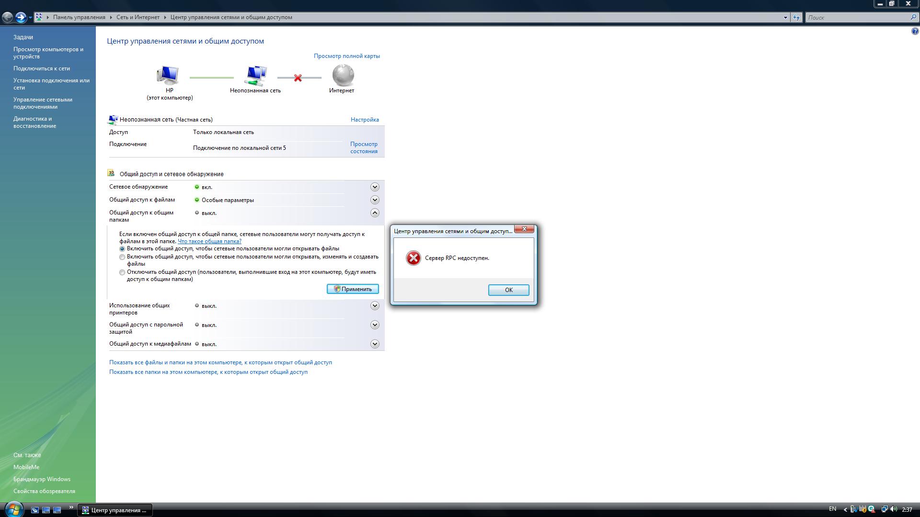Select read-only public folder sharing option
This screenshot has height=517, width=920.
tap(122, 249)
